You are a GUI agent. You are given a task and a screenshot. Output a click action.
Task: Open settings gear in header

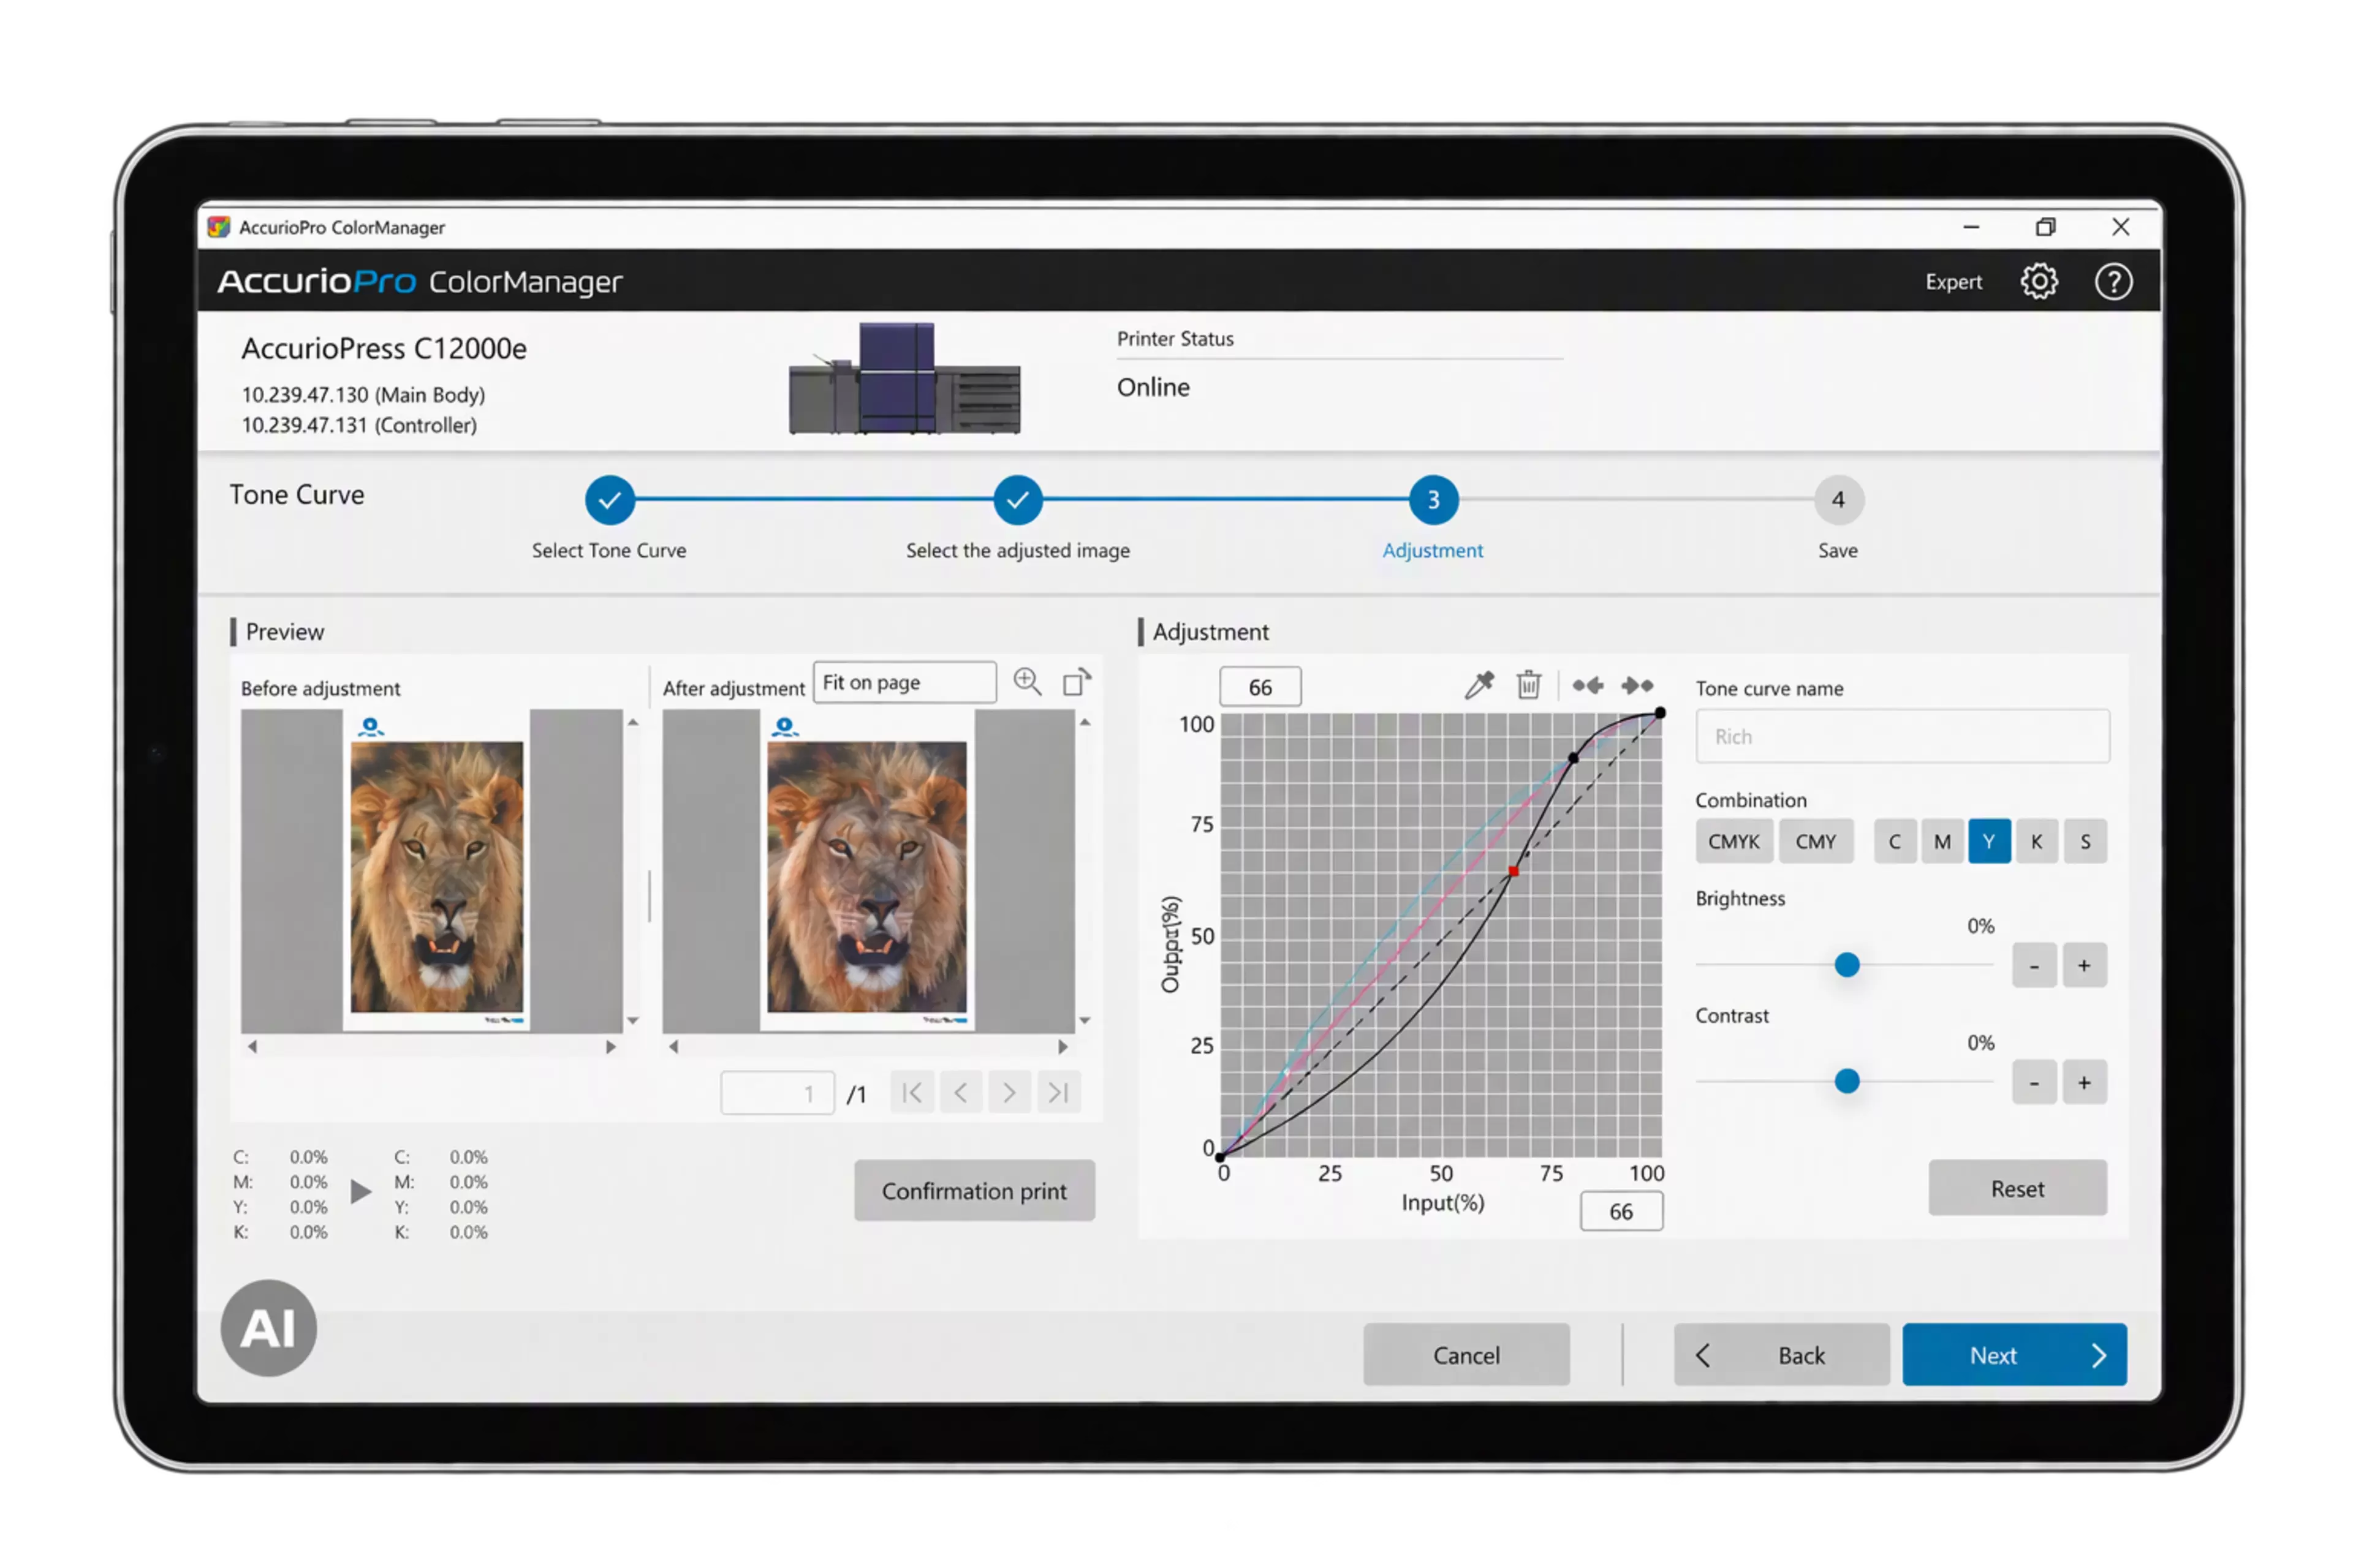(2039, 282)
